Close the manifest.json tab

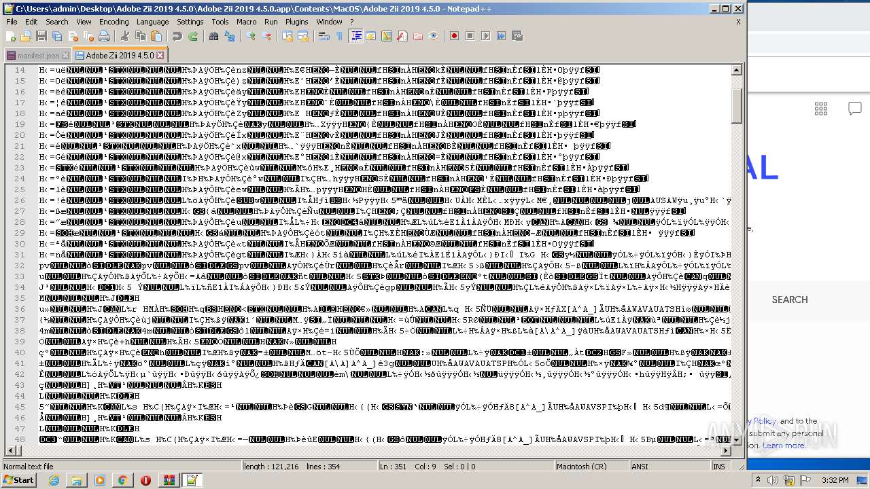tap(65, 56)
